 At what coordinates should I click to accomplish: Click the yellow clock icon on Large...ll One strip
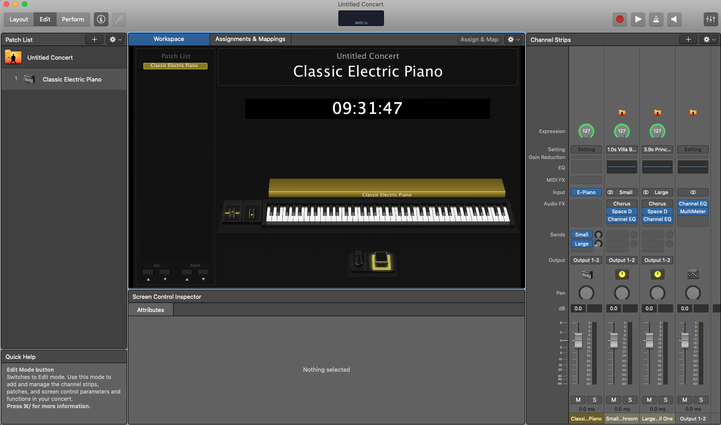click(658, 274)
